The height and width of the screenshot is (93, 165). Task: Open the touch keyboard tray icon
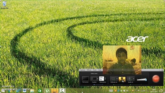[111, 91]
